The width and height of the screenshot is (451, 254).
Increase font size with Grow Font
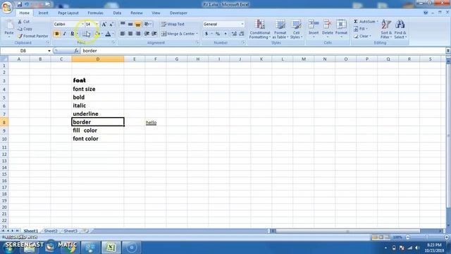[x=104, y=24]
